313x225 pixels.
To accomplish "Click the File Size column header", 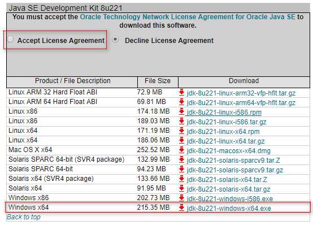I will point(158,81).
